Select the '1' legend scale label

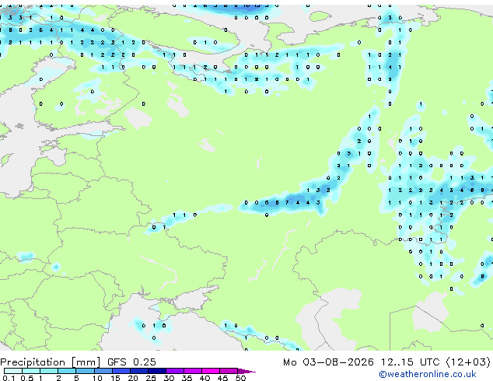[x=40, y=378]
